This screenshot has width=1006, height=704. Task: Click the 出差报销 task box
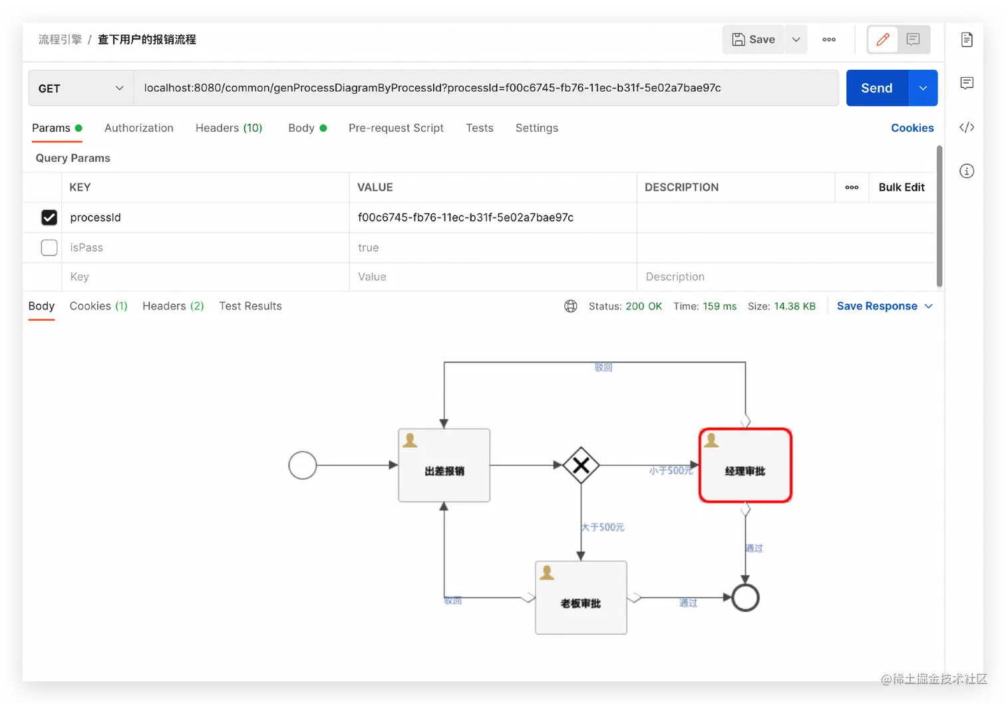coord(444,465)
